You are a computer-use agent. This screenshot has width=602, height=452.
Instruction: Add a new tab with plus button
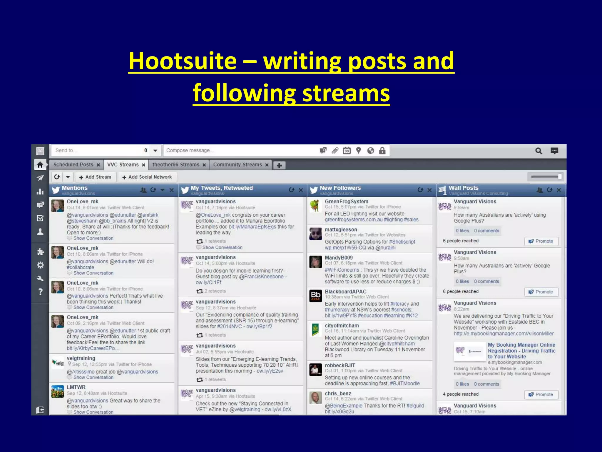[x=279, y=165]
